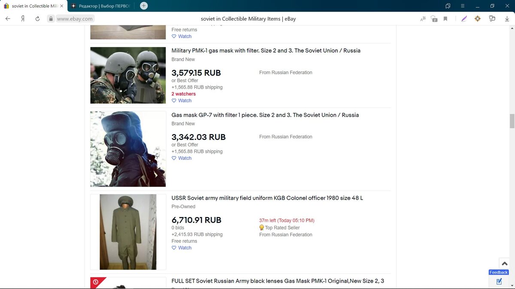Click the 6,710.91 RUB price

[197, 220]
